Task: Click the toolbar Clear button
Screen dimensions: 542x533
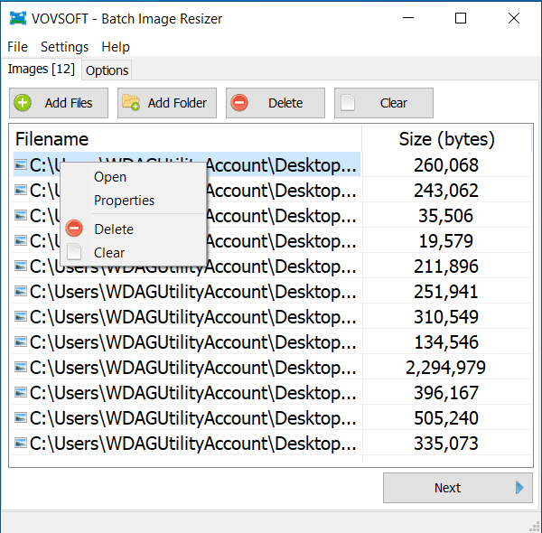Action: (x=384, y=103)
